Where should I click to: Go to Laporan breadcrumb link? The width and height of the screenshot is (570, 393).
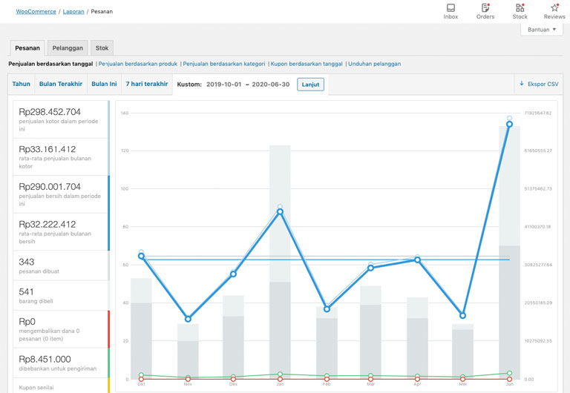point(73,12)
